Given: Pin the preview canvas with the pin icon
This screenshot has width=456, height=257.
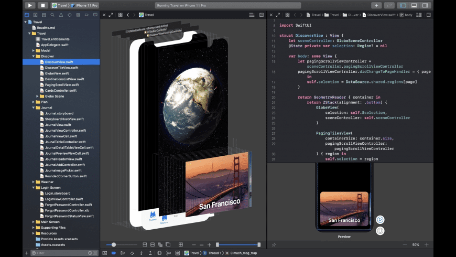Looking at the screenshot, I should point(274,245).
